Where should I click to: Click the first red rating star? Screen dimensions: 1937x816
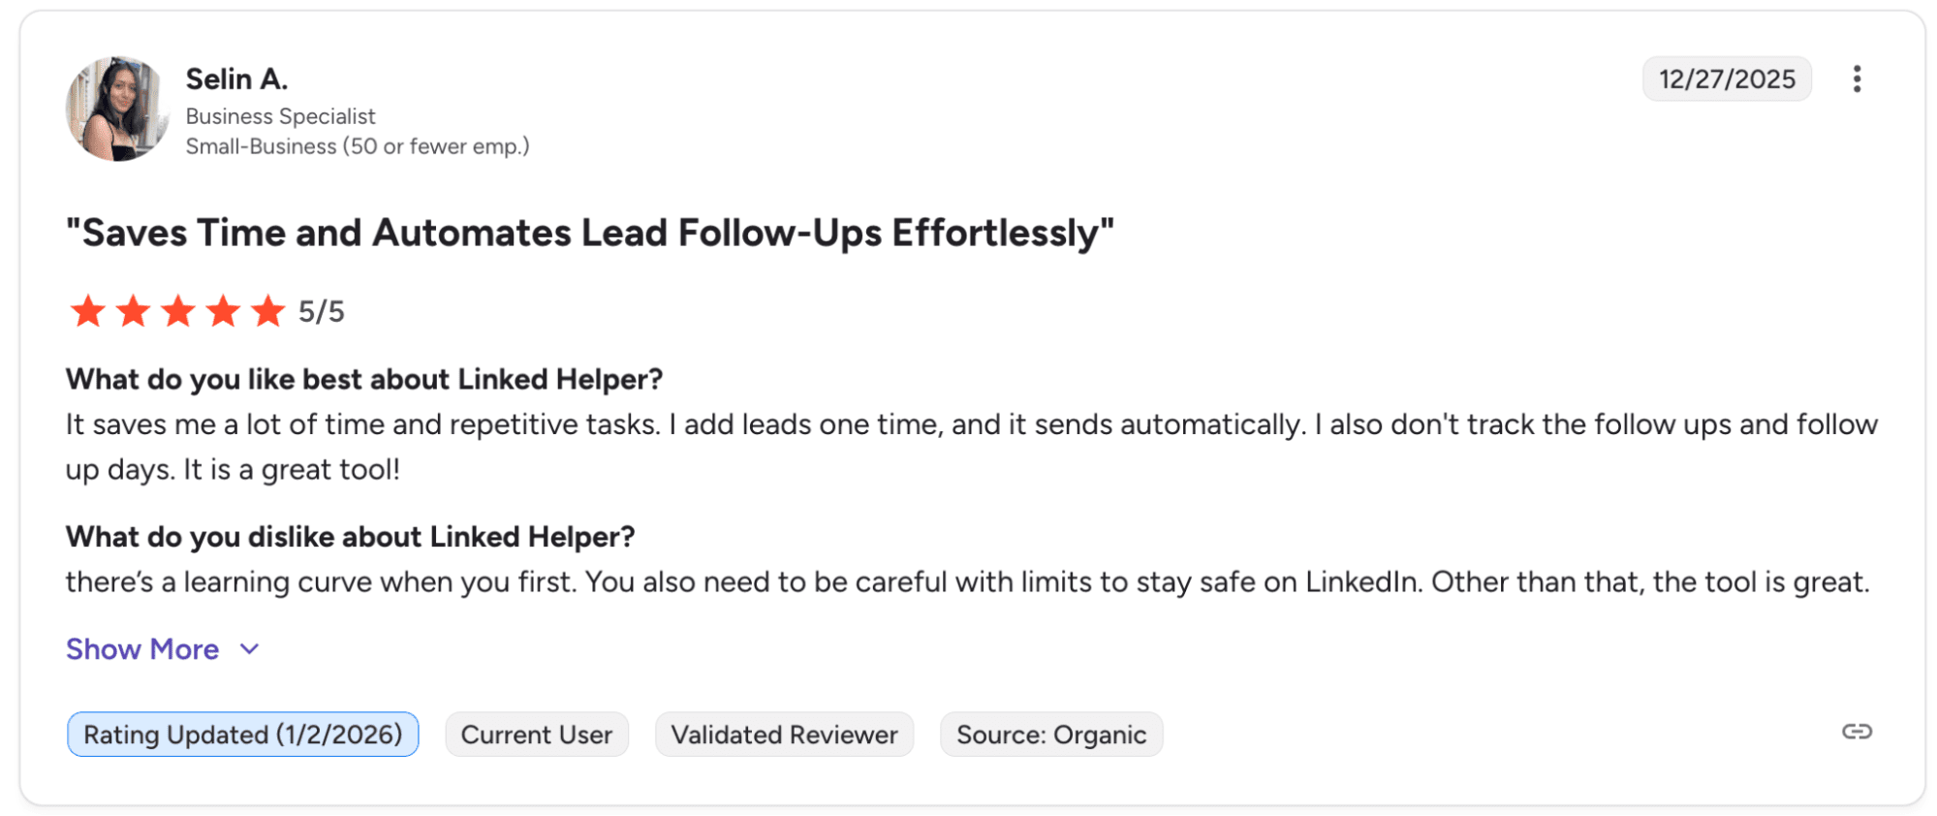pos(88,311)
